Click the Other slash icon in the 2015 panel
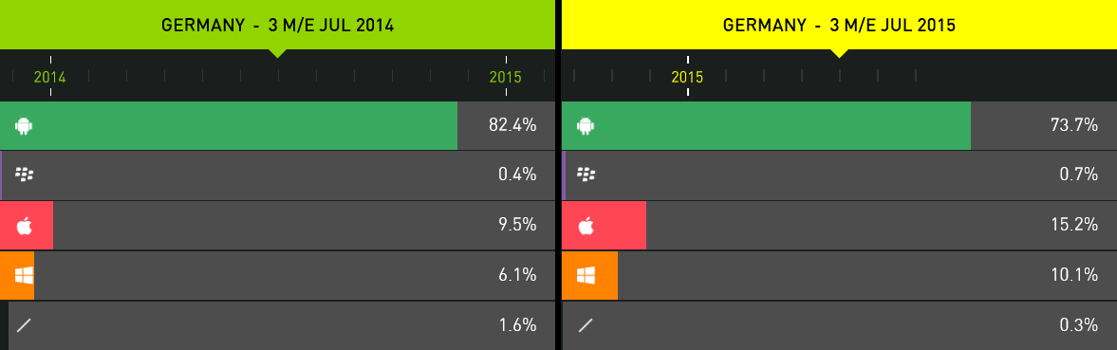Viewport: 1117px width, 350px height. click(x=586, y=326)
